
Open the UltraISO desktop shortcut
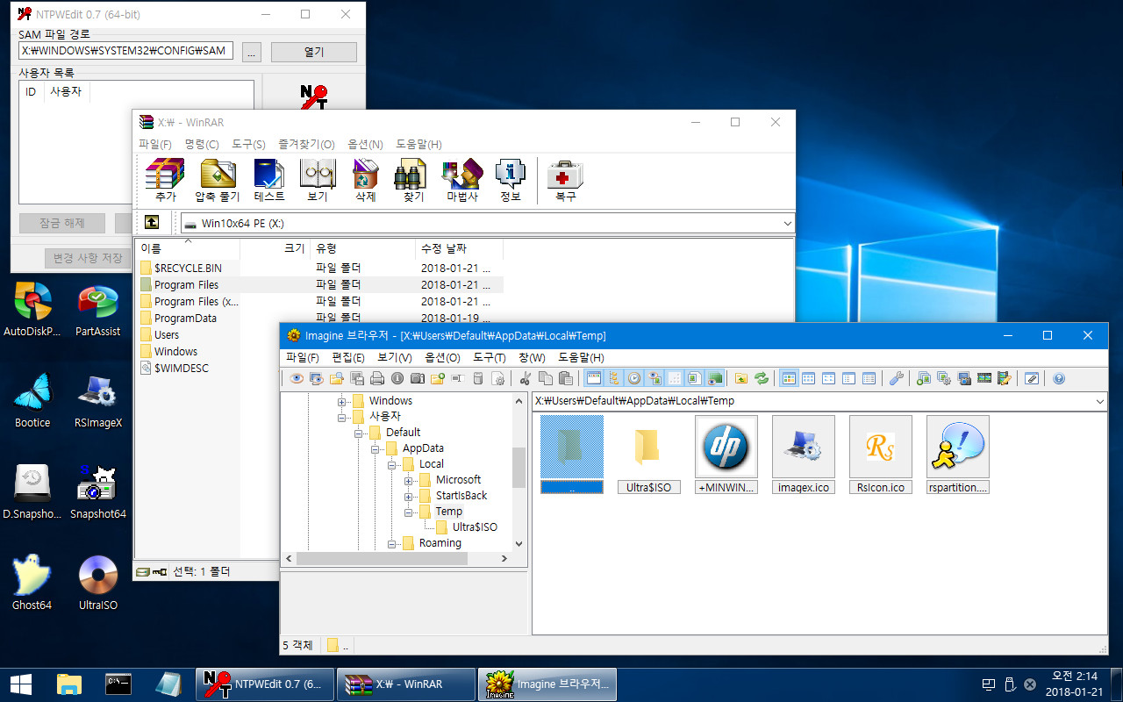(x=97, y=584)
